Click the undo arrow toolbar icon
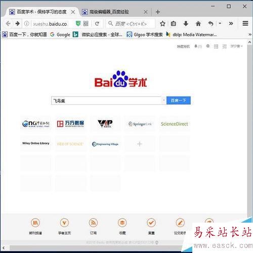Image resolution: width=253 pixels, height=253 pixels. tap(211, 24)
